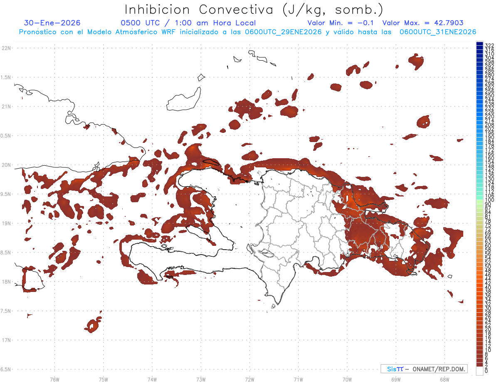Click the time "0500 UTC / 1:00 am Hora Local"
This screenshot has height=385, width=499.
(x=188, y=23)
